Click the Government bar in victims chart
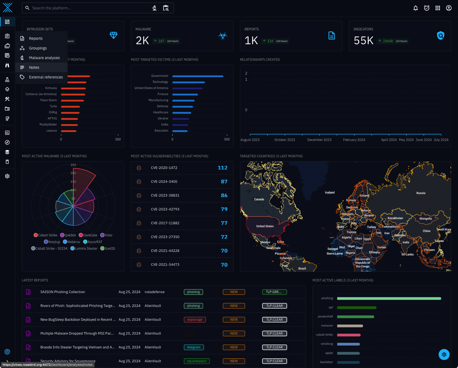Screen dimensions: 458x368 pyautogui.click(x=198, y=76)
